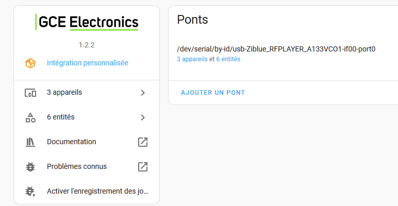Click the books icon next to Documentation
The image size is (398, 206).
(x=30, y=142)
